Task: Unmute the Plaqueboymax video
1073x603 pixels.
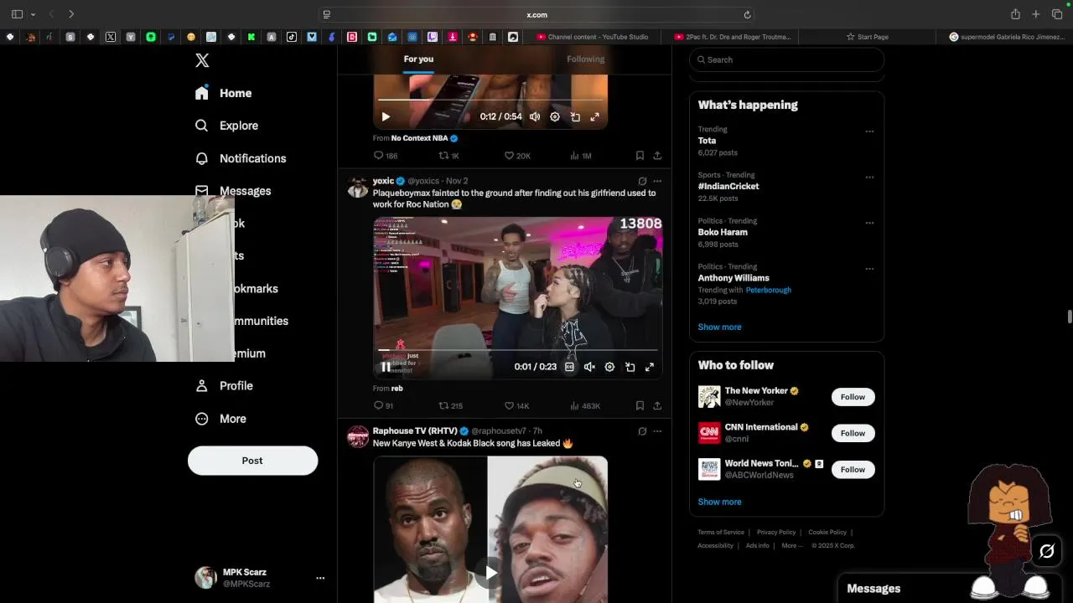Action: (x=589, y=367)
